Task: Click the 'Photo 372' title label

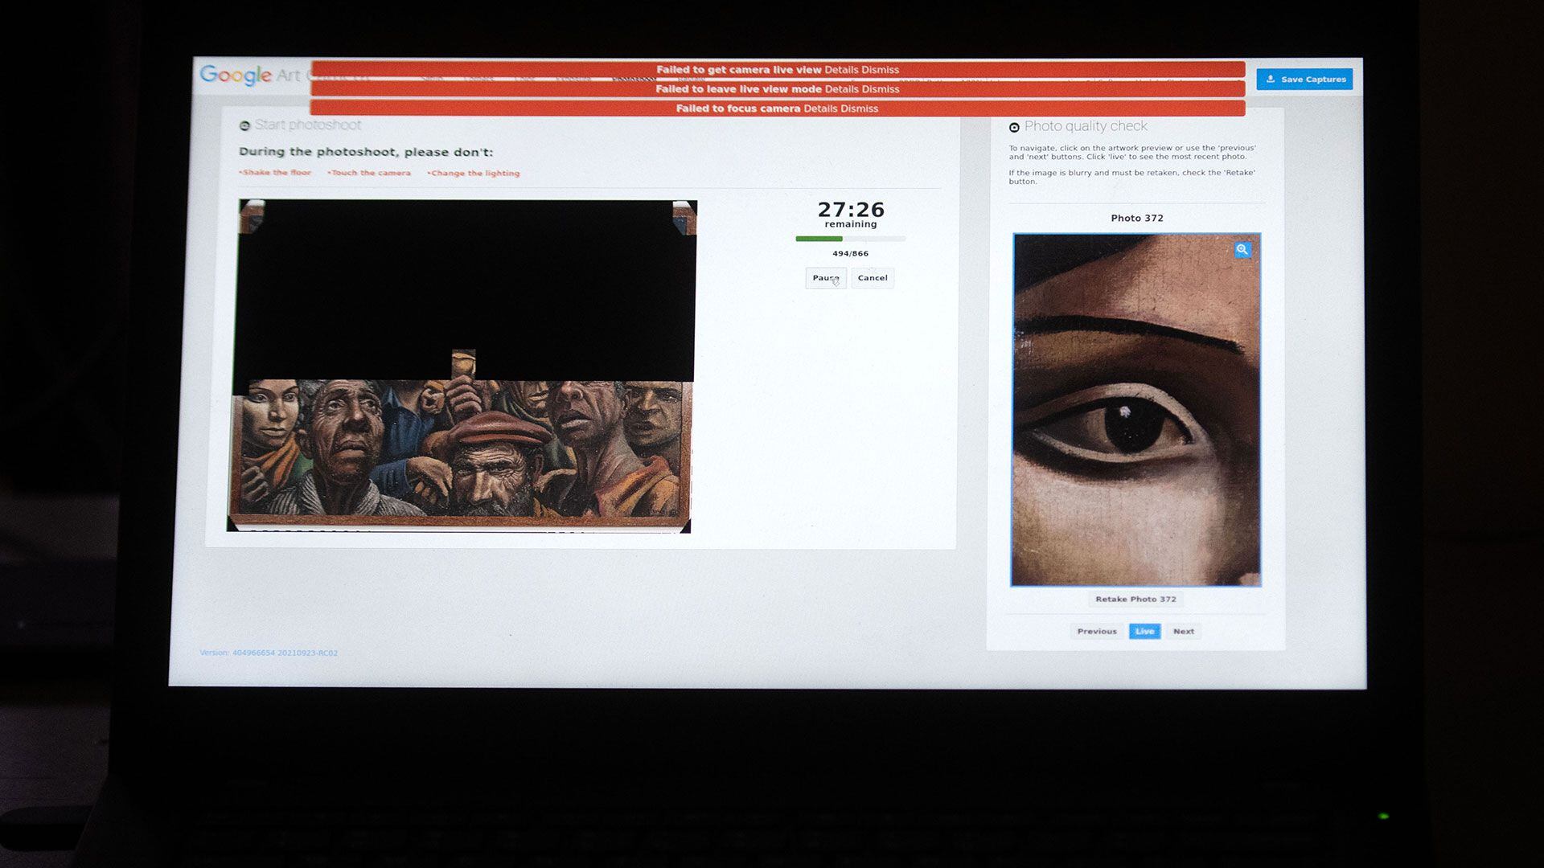Action: [1137, 219]
